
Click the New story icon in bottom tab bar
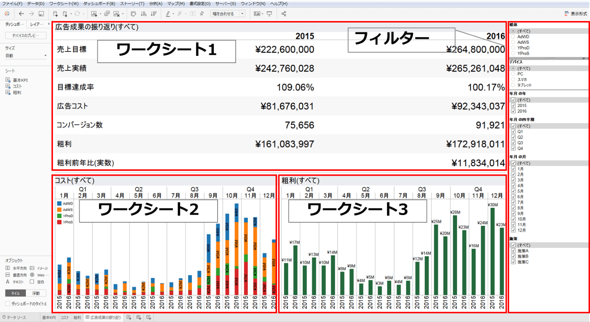pyautogui.click(x=149, y=318)
